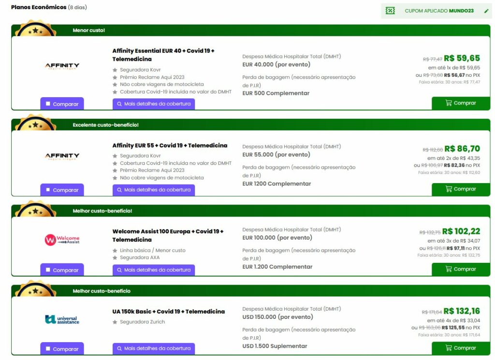This screenshot has width=495, height=360.
Task: Click the Menor custo! banner label
Action: [89, 30]
